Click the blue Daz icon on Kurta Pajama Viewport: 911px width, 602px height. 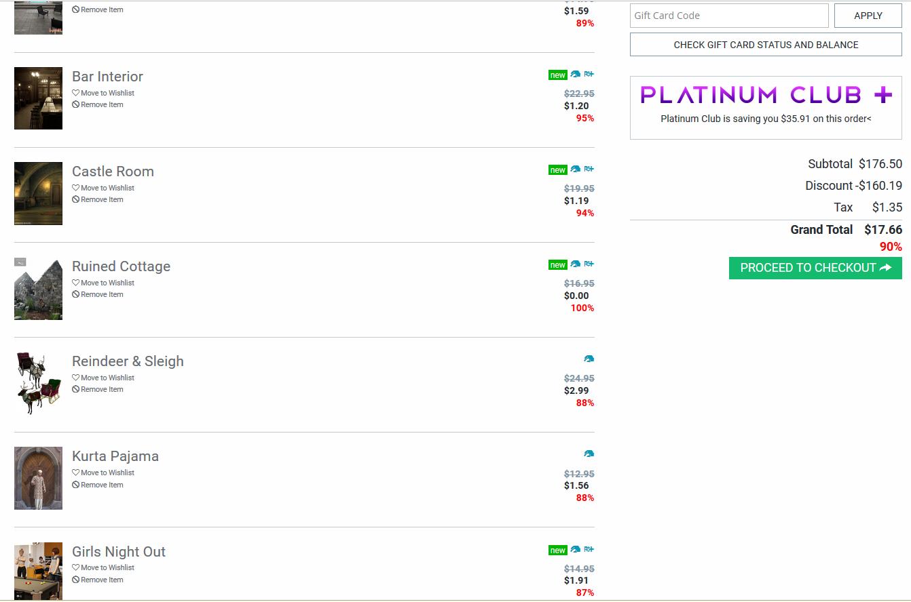coord(589,454)
